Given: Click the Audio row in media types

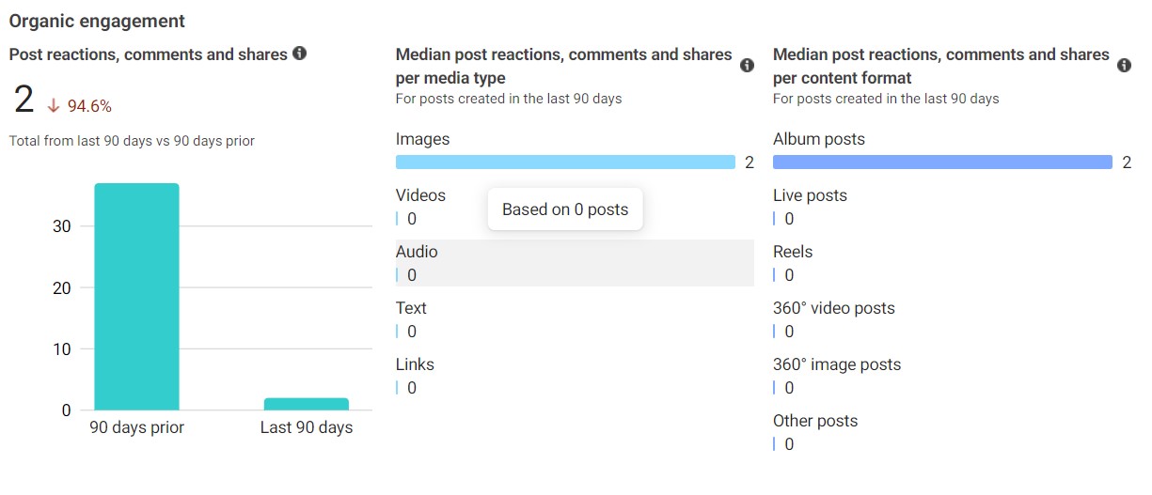Looking at the screenshot, I should click(x=574, y=263).
